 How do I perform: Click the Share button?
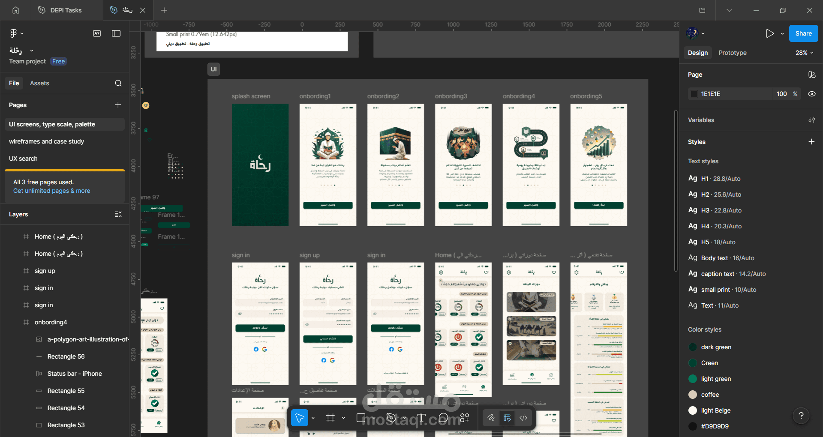(x=803, y=33)
